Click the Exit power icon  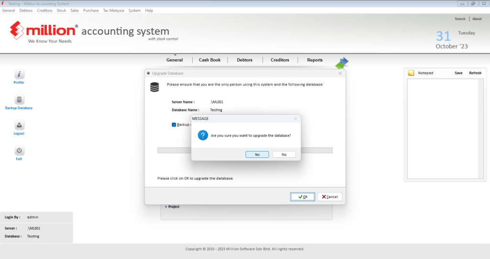click(19, 151)
